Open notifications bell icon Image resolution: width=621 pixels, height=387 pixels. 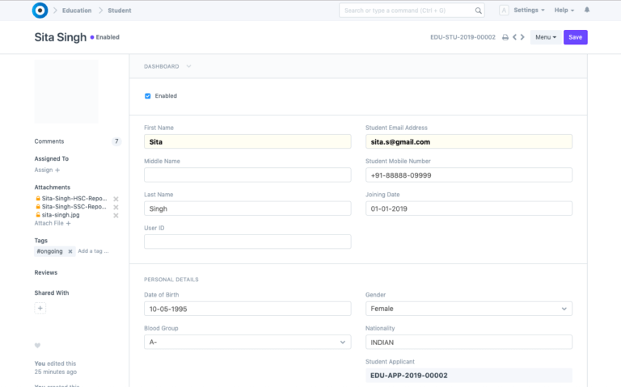tap(587, 11)
